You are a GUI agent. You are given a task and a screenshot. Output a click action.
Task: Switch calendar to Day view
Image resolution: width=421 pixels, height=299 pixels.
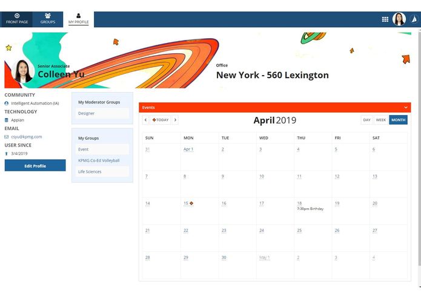[366, 120]
